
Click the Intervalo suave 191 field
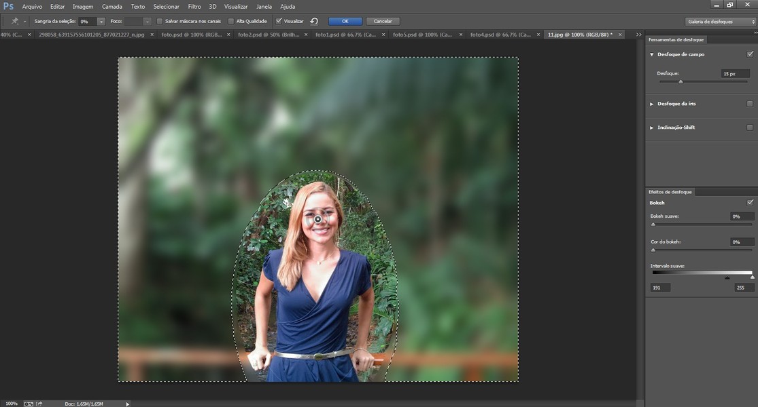(x=660, y=288)
